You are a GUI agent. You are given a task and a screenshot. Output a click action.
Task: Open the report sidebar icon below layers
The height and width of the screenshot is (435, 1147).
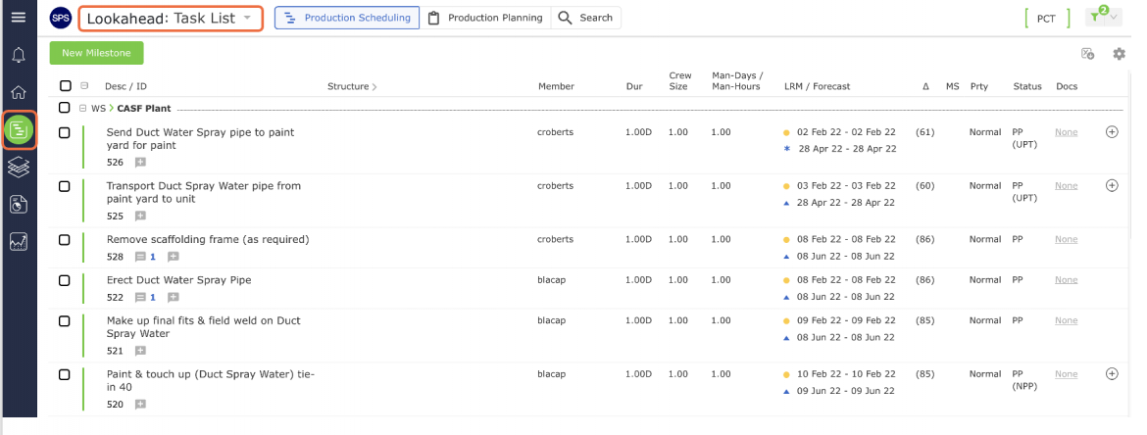(19, 205)
